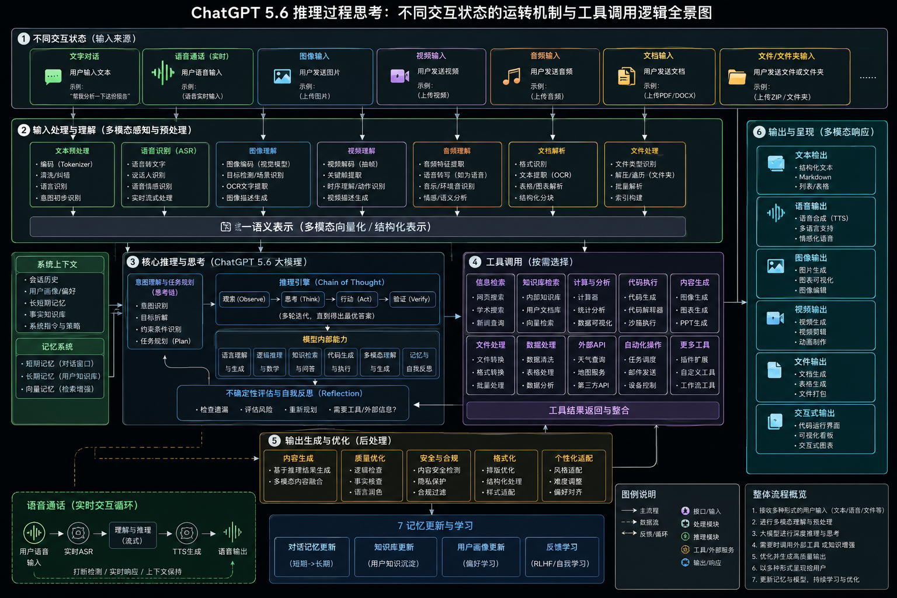Viewport: 897px width, 598px height.
Task: Click the icon beside 统一语义表示 bar
Action: (225, 227)
